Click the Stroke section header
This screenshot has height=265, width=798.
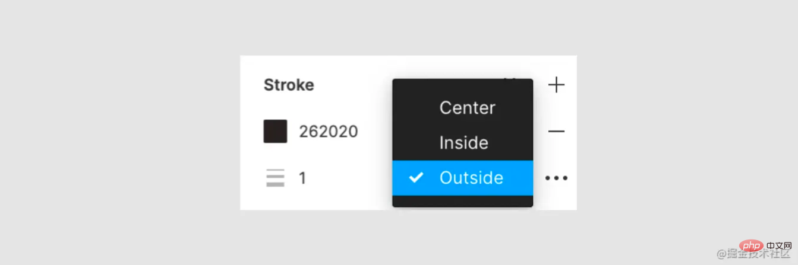point(289,85)
